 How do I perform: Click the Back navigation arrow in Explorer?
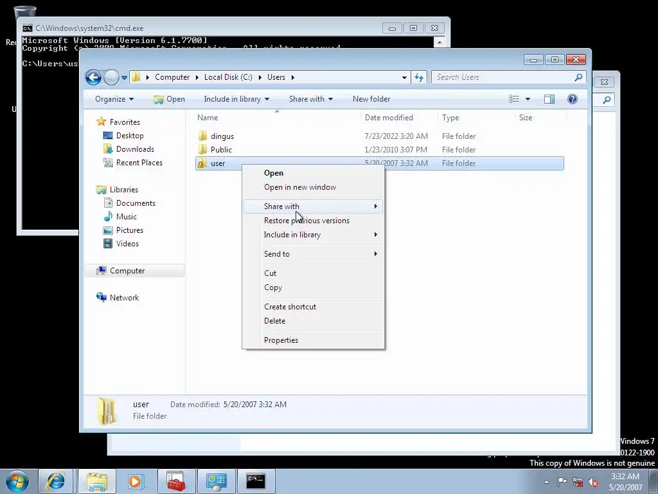tap(93, 77)
